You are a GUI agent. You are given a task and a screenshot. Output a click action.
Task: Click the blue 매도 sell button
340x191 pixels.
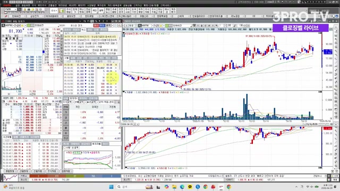click(x=102, y=25)
